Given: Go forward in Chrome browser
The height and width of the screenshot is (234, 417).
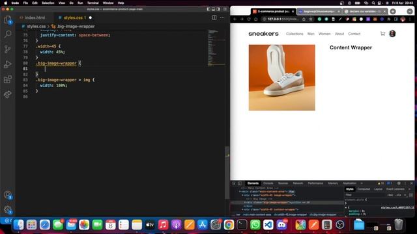Looking at the screenshot, I should pos(242,19).
